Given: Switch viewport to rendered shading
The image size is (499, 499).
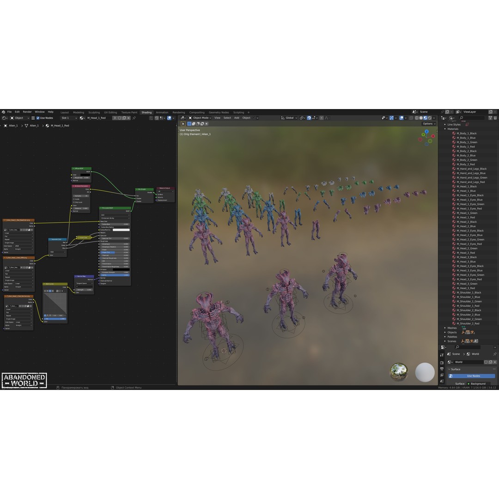Looking at the screenshot, I should (430, 118).
